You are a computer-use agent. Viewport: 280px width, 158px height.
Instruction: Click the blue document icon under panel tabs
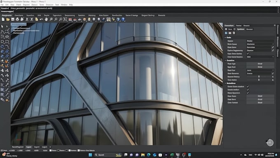(x=226, y=33)
